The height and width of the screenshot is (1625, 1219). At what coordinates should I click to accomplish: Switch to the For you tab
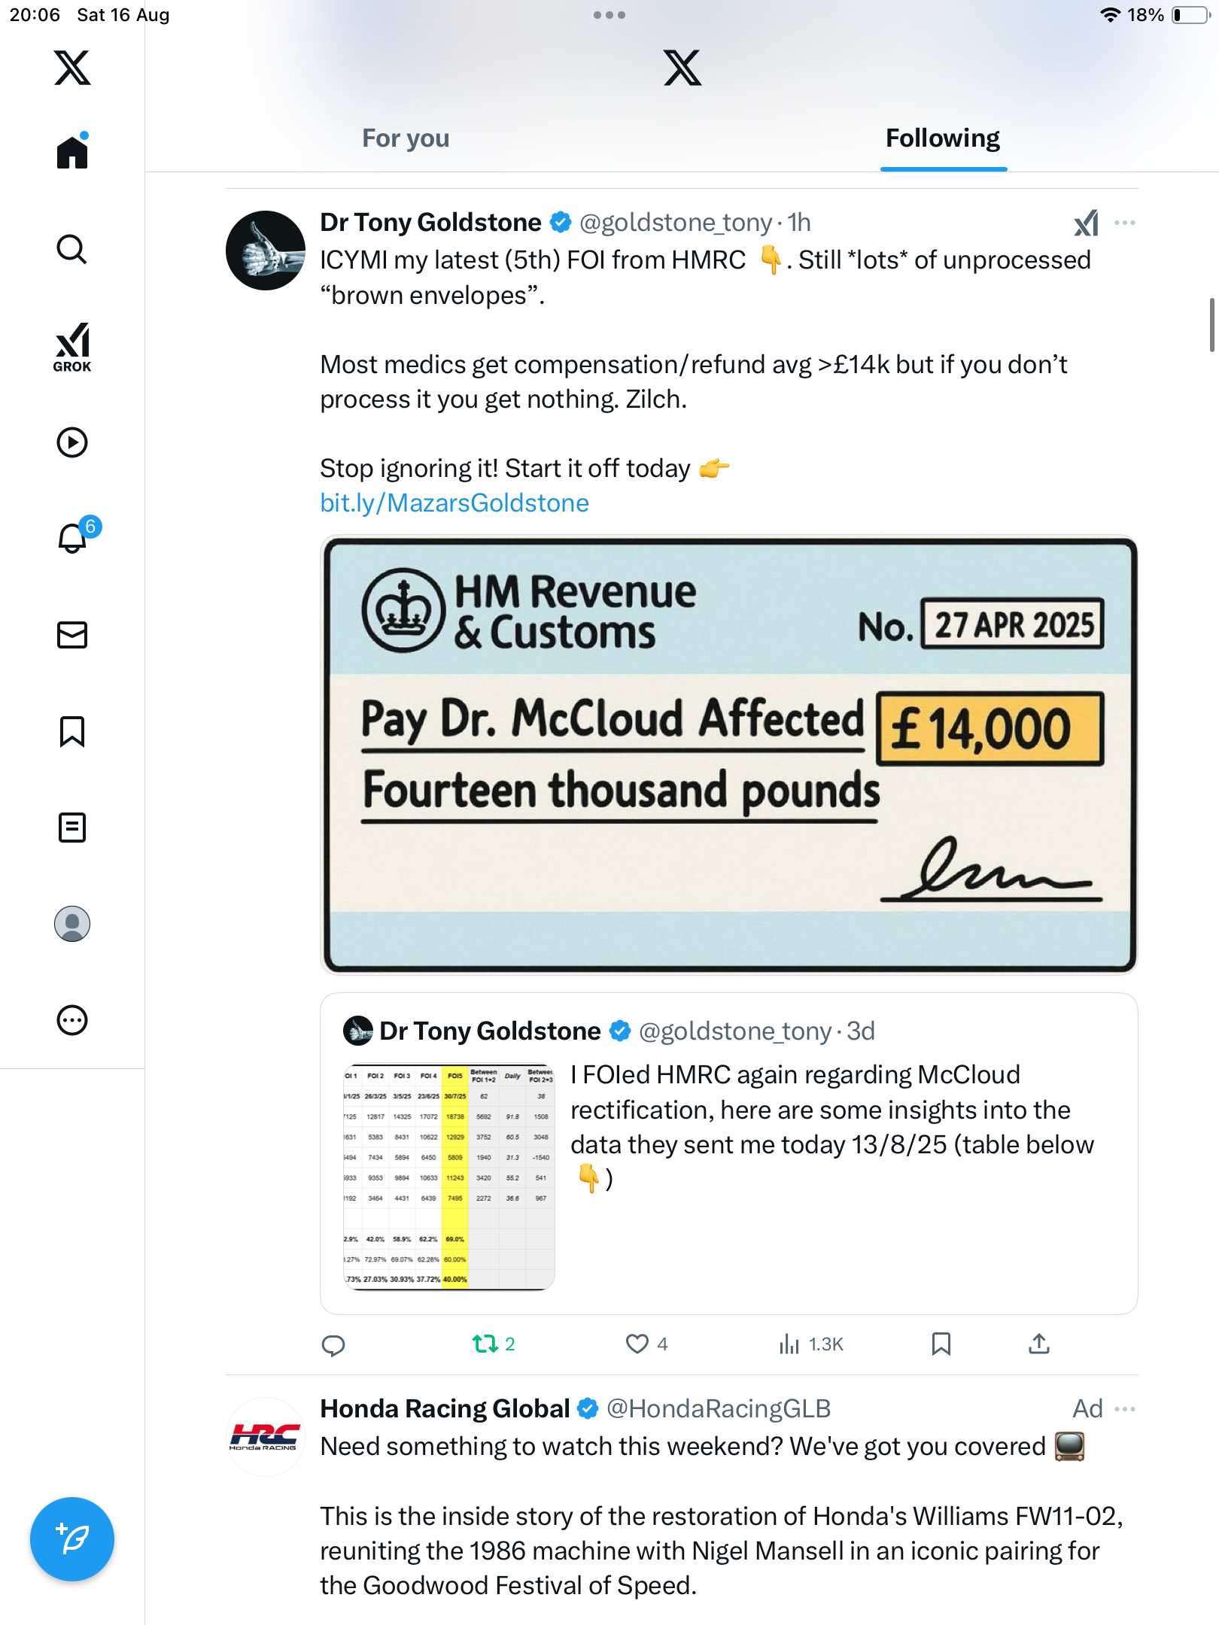point(406,138)
